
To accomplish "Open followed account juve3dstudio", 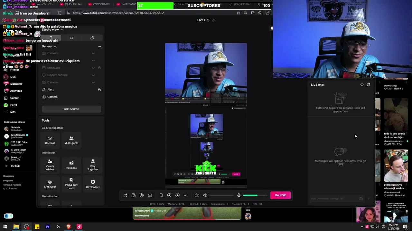I will tap(16, 136).
